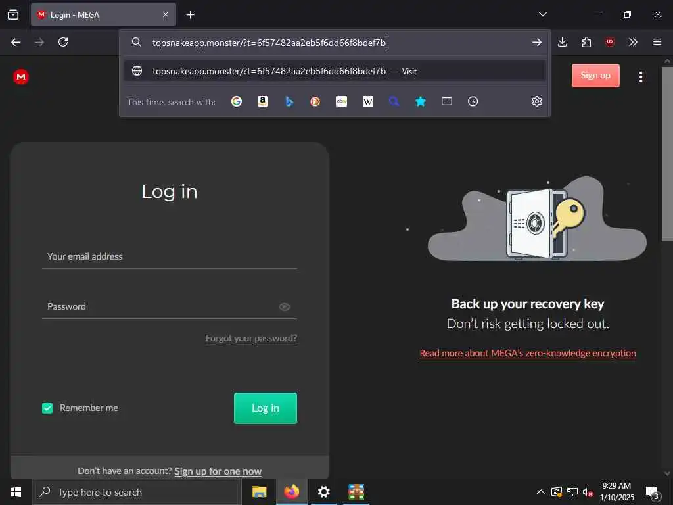Uncheck the Remember me checkbox
Image resolution: width=673 pixels, height=505 pixels.
pos(47,408)
